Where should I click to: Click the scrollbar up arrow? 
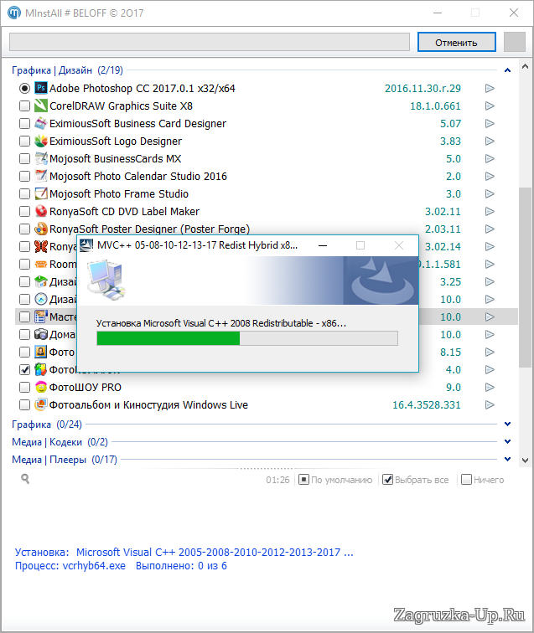click(x=525, y=67)
